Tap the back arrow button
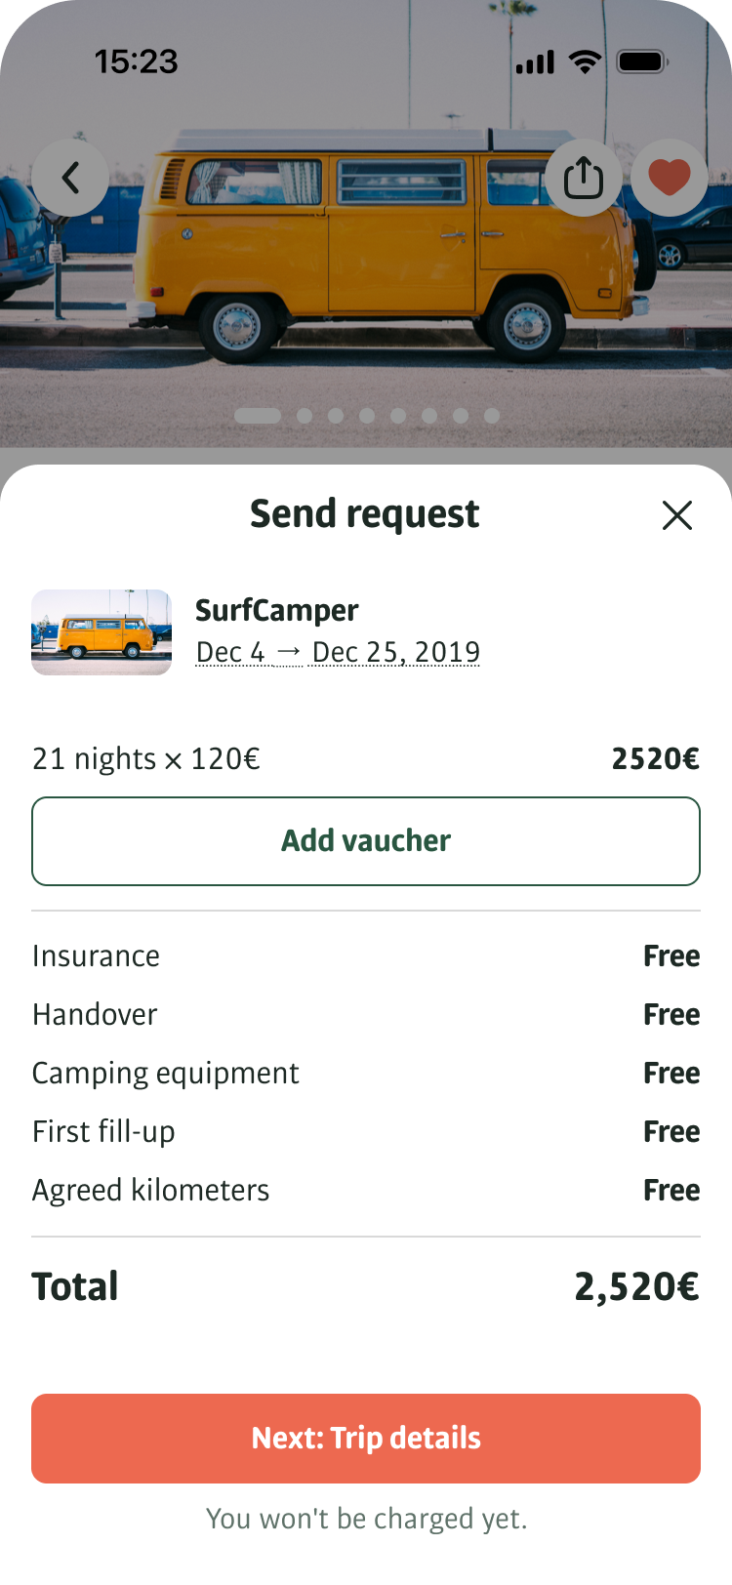 (x=70, y=179)
